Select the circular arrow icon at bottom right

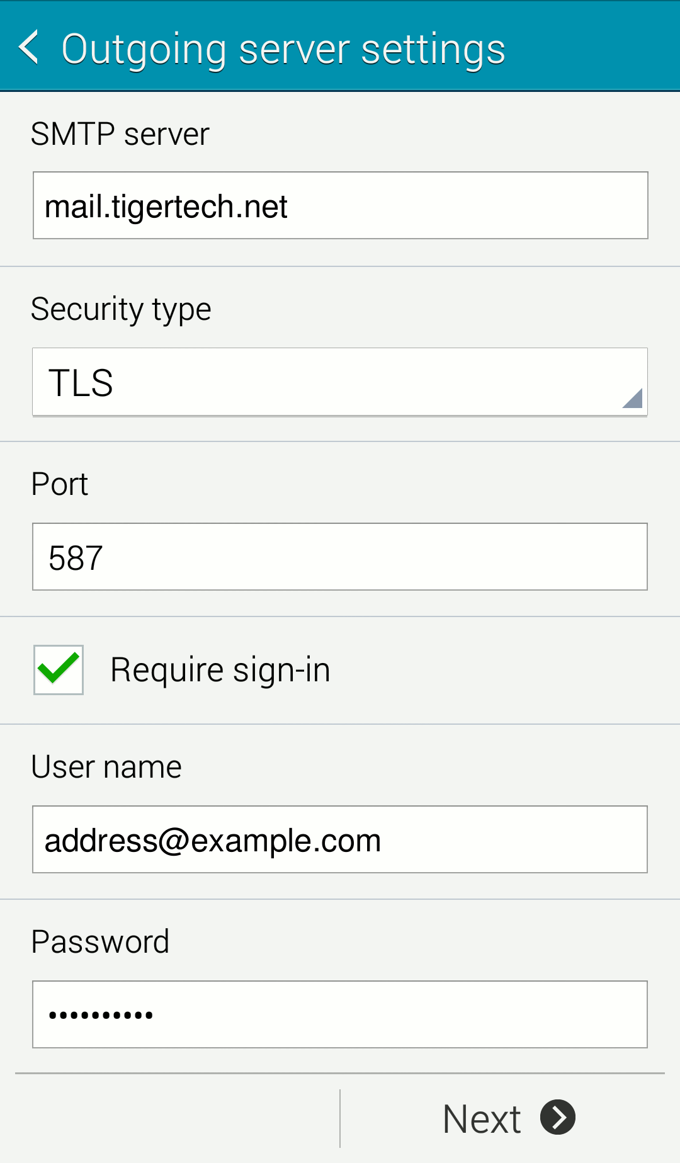click(557, 1117)
